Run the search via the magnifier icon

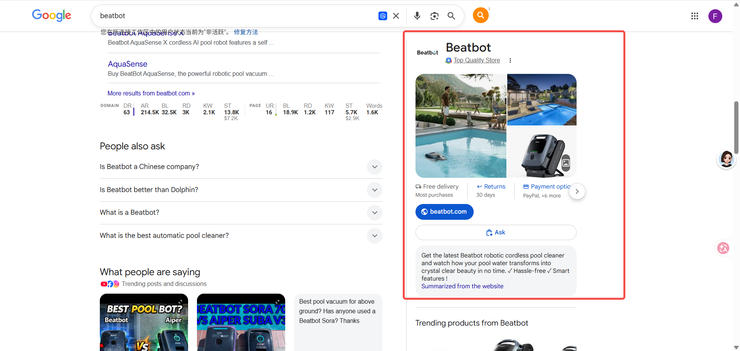click(451, 16)
